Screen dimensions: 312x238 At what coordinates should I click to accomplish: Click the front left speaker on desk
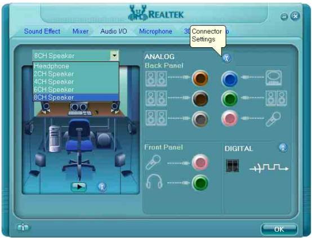46,107
